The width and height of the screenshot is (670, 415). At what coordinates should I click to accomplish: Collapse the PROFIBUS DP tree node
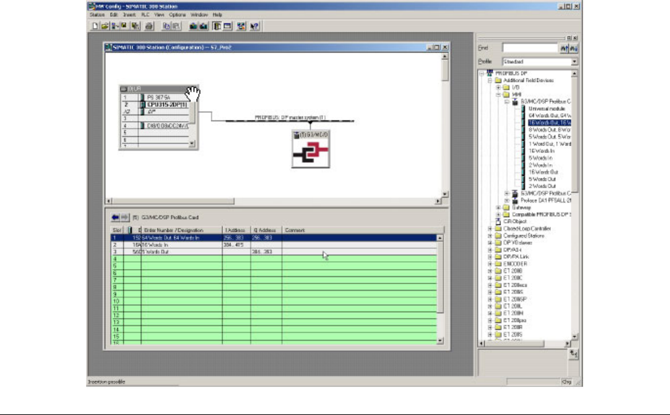click(x=482, y=74)
